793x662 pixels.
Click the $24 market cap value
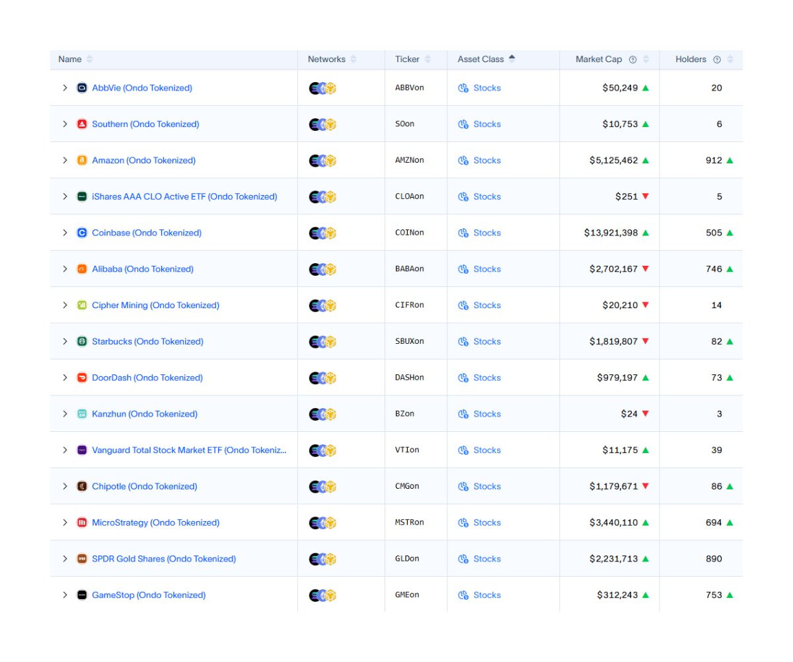click(630, 414)
